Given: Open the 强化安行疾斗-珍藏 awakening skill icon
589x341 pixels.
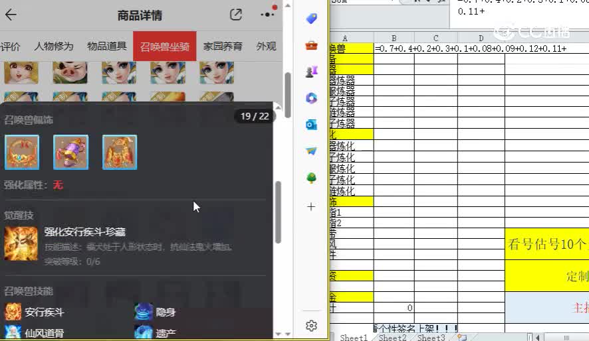Looking at the screenshot, I should [21, 243].
